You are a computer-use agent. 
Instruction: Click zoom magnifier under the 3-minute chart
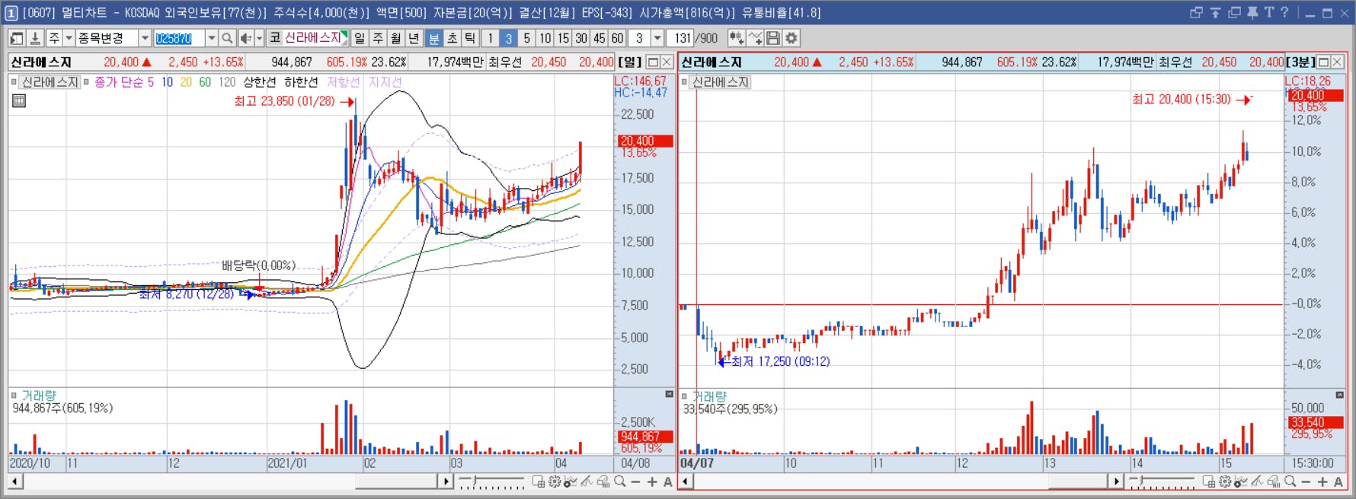coord(1290,482)
